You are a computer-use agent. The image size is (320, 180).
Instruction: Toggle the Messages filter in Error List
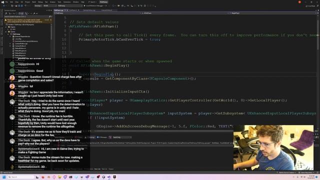pyautogui.click(x=102, y=137)
